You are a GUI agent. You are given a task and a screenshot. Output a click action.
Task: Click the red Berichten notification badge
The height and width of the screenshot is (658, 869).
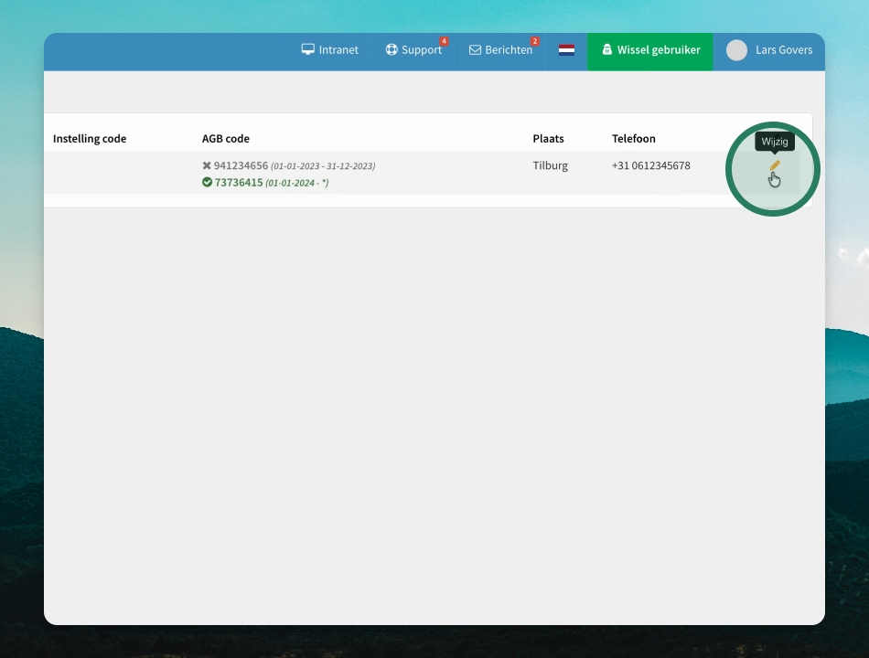(x=535, y=41)
